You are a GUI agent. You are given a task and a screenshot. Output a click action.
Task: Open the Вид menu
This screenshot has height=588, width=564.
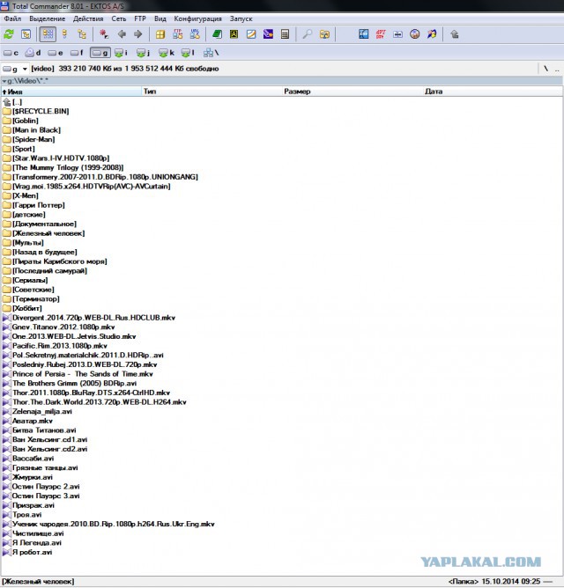(160, 18)
